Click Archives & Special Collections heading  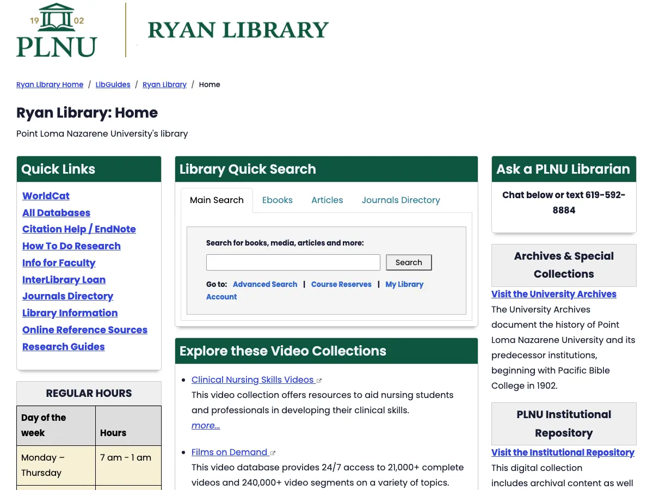(564, 265)
